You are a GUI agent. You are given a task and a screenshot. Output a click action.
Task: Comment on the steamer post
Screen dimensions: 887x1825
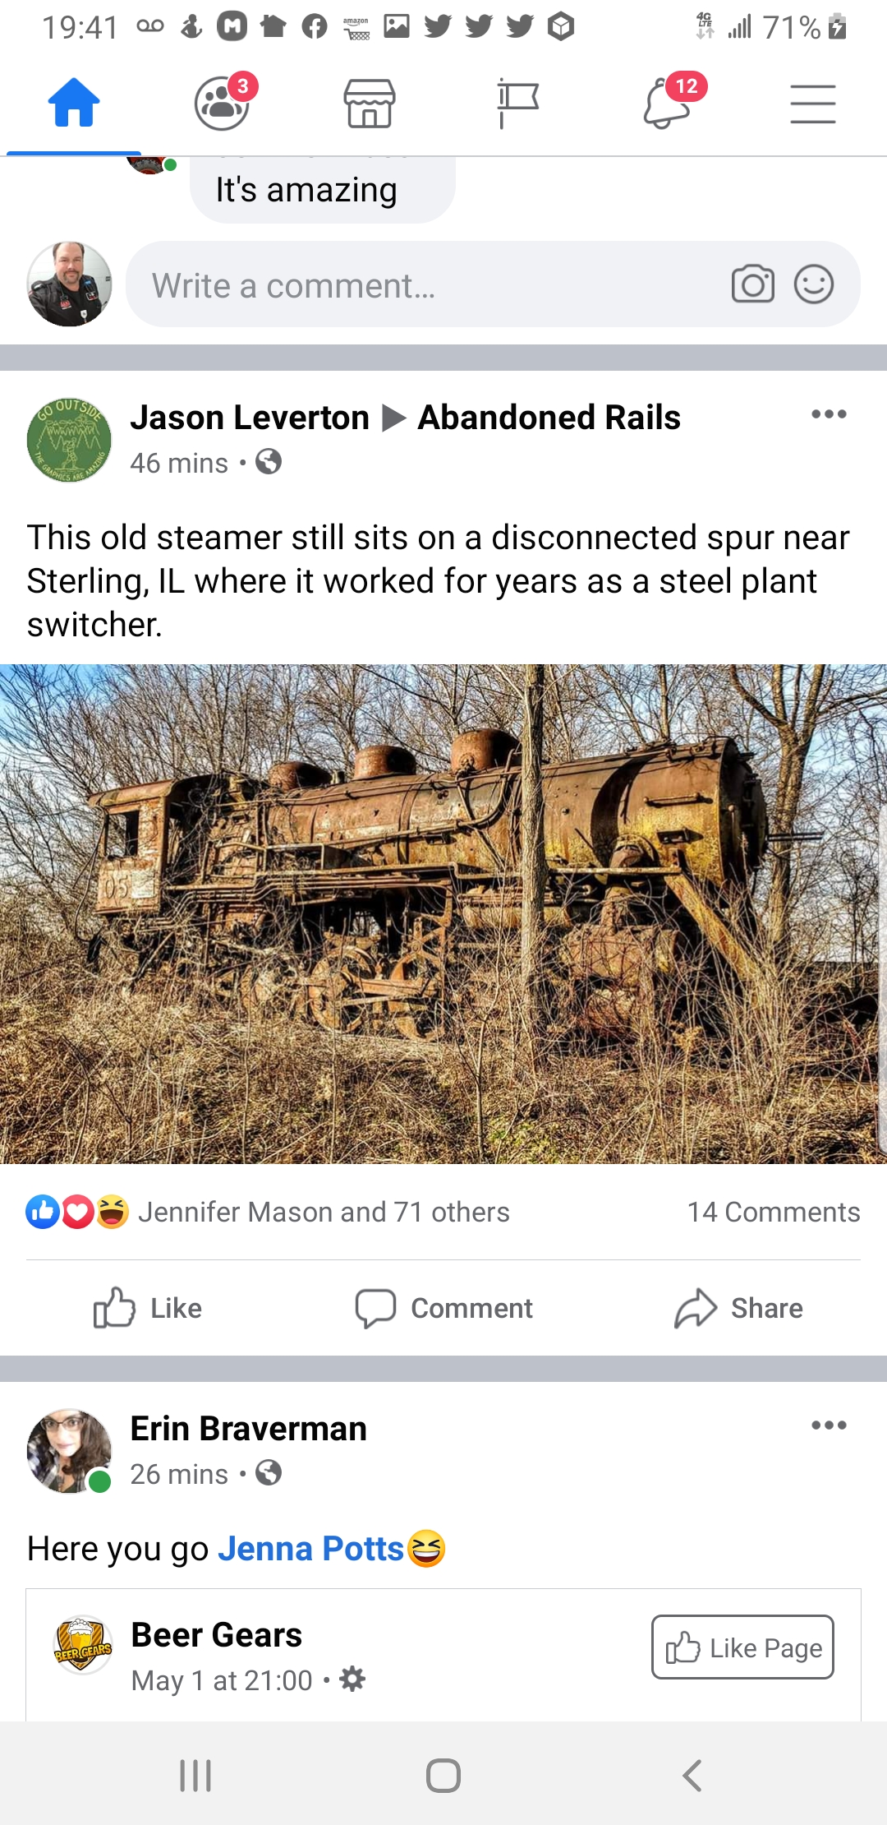[443, 1308]
